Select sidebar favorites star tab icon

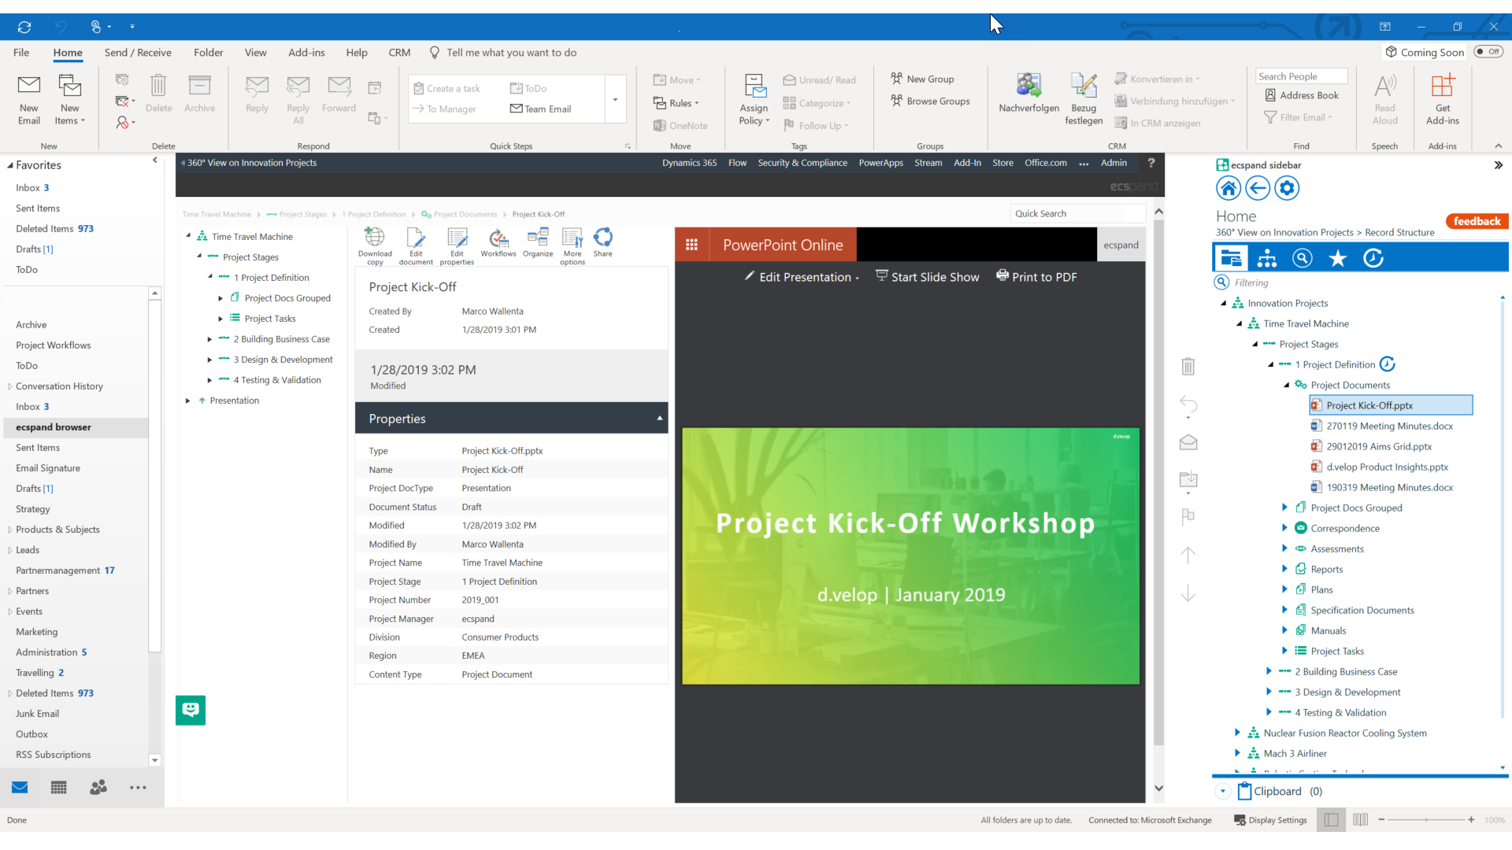point(1338,258)
